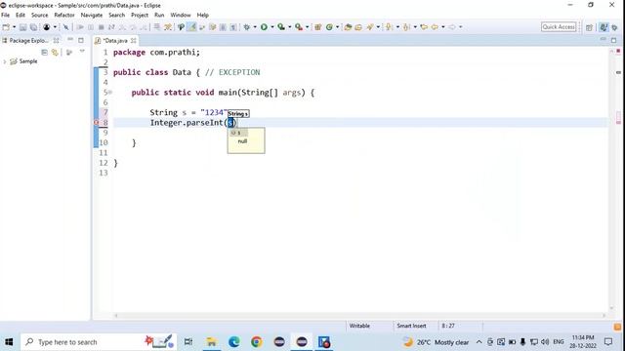Click the New file toolbar icon
The image size is (625, 351).
coord(6,27)
